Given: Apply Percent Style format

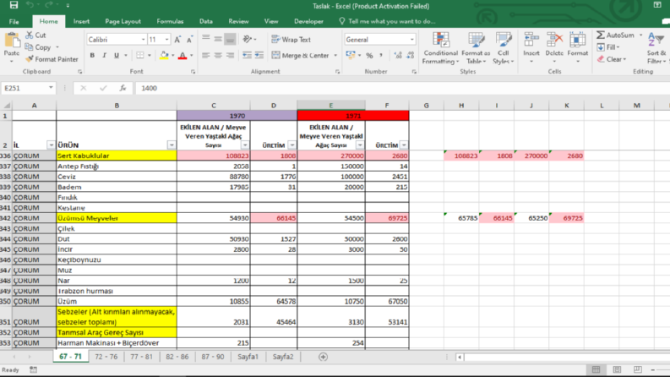Looking at the screenshot, I should click(x=369, y=55).
